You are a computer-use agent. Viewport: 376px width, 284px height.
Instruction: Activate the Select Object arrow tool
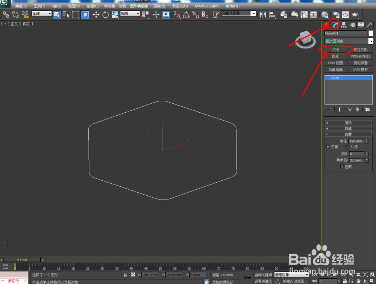pos(57,15)
